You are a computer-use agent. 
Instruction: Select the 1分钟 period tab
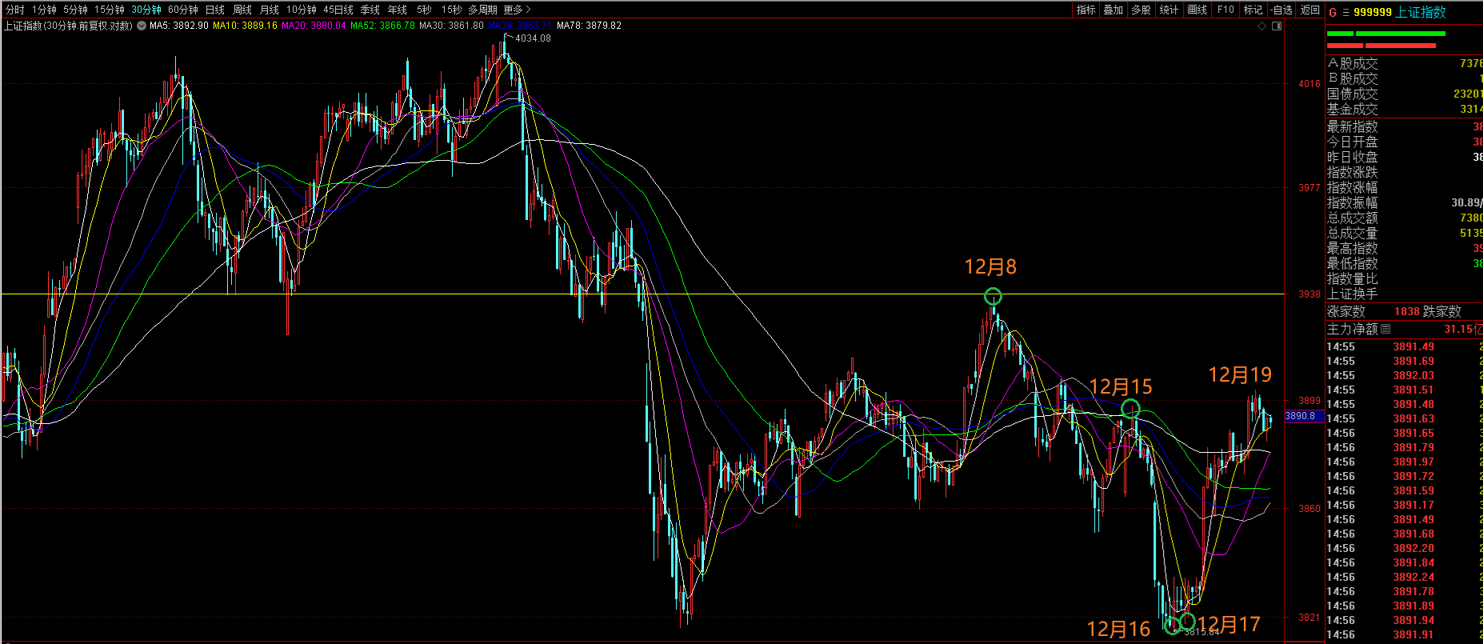click(44, 10)
